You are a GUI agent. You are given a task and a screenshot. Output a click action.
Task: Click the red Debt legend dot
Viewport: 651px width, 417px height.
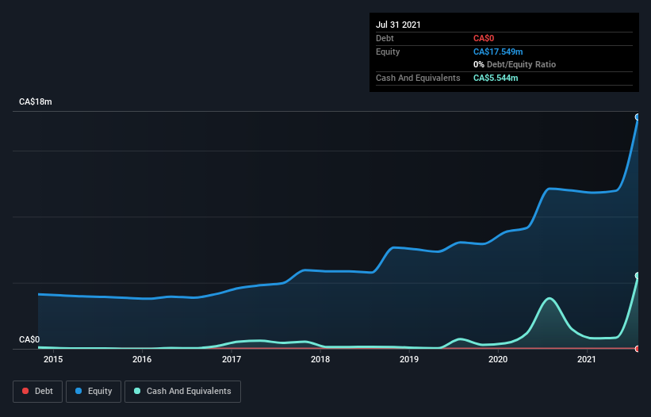[25, 391]
